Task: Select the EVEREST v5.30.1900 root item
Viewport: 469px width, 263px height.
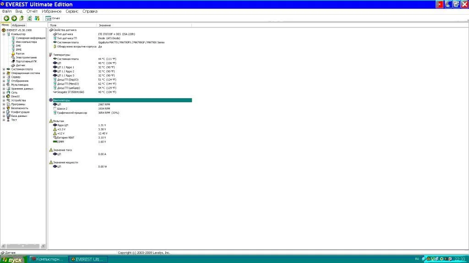Action: (19, 30)
